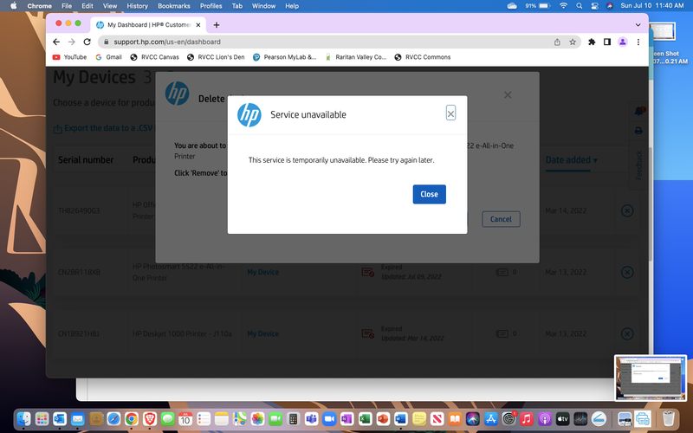This screenshot has height=433, width=693.
Task: Open Pearson MyLab bookmark
Action: pos(285,57)
